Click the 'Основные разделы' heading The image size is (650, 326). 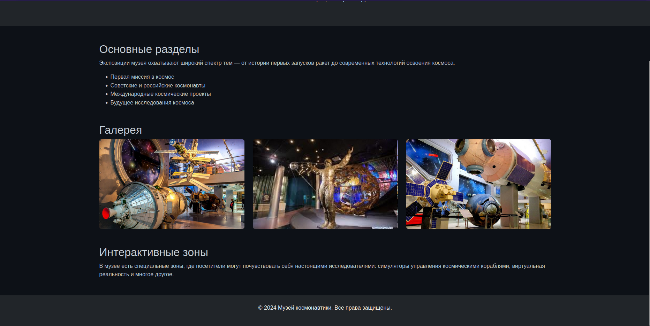pyautogui.click(x=149, y=49)
